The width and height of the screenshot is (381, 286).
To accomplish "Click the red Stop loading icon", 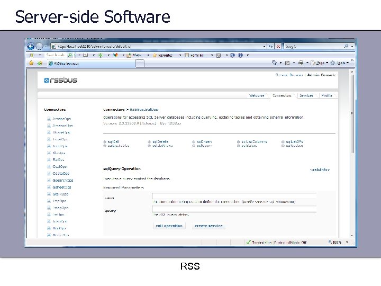I will click(278, 46).
